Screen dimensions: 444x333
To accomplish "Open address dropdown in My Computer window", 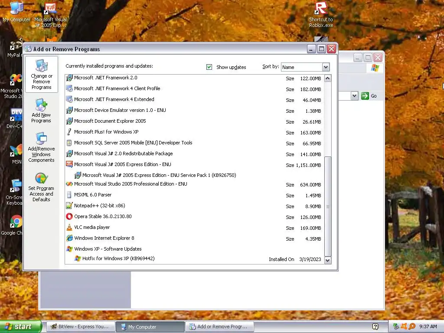I will click(x=354, y=96).
